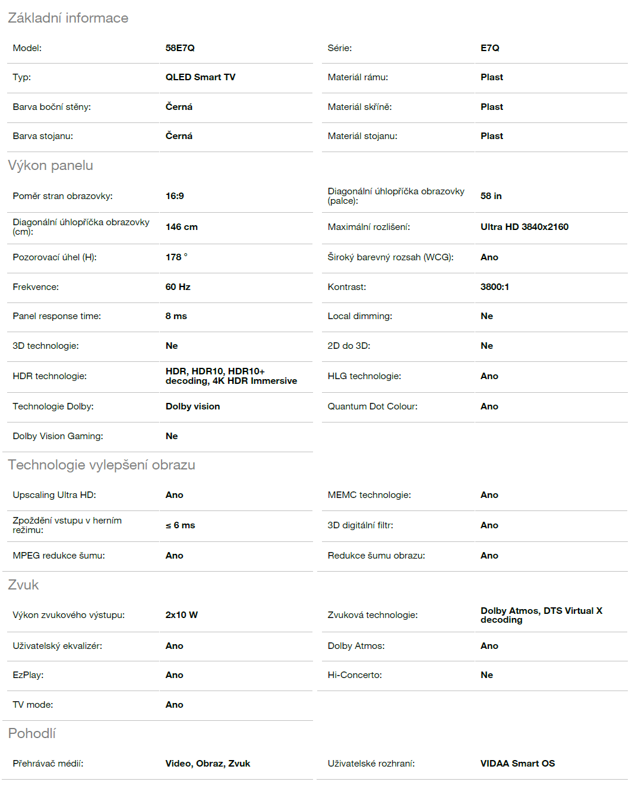This screenshot has width=635, height=785.
Task: Select the "VIDAA Smart OS" interface value
Action: coord(517,764)
